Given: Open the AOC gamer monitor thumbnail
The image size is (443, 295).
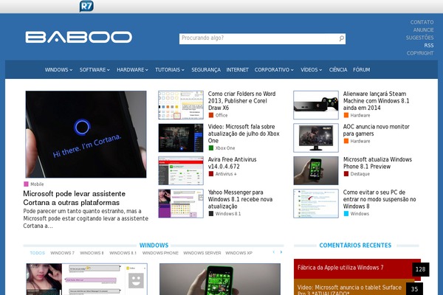Looking at the screenshot, I should click(x=316, y=138).
